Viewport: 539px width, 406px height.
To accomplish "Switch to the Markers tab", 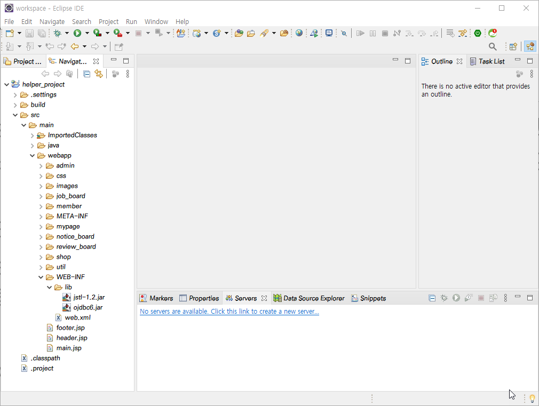I will (x=156, y=298).
